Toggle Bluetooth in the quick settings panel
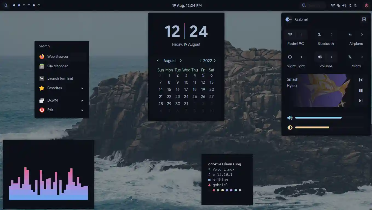 click(319, 34)
